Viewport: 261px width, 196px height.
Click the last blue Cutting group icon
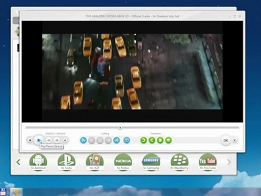click(127, 140)
